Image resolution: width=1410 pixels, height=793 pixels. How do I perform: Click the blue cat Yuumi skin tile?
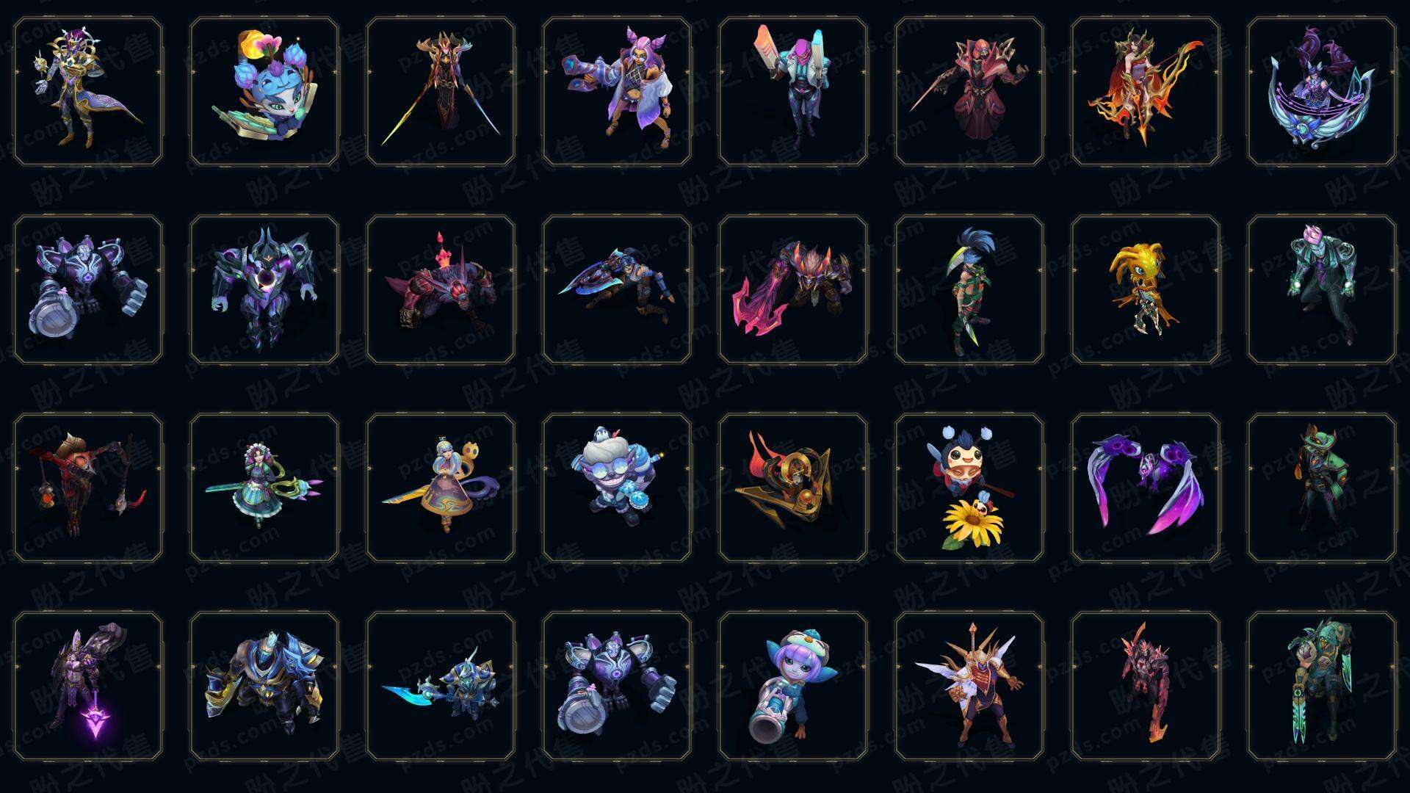264,91
